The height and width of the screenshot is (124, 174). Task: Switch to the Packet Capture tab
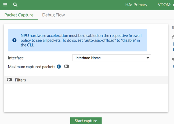coord(19,15)
